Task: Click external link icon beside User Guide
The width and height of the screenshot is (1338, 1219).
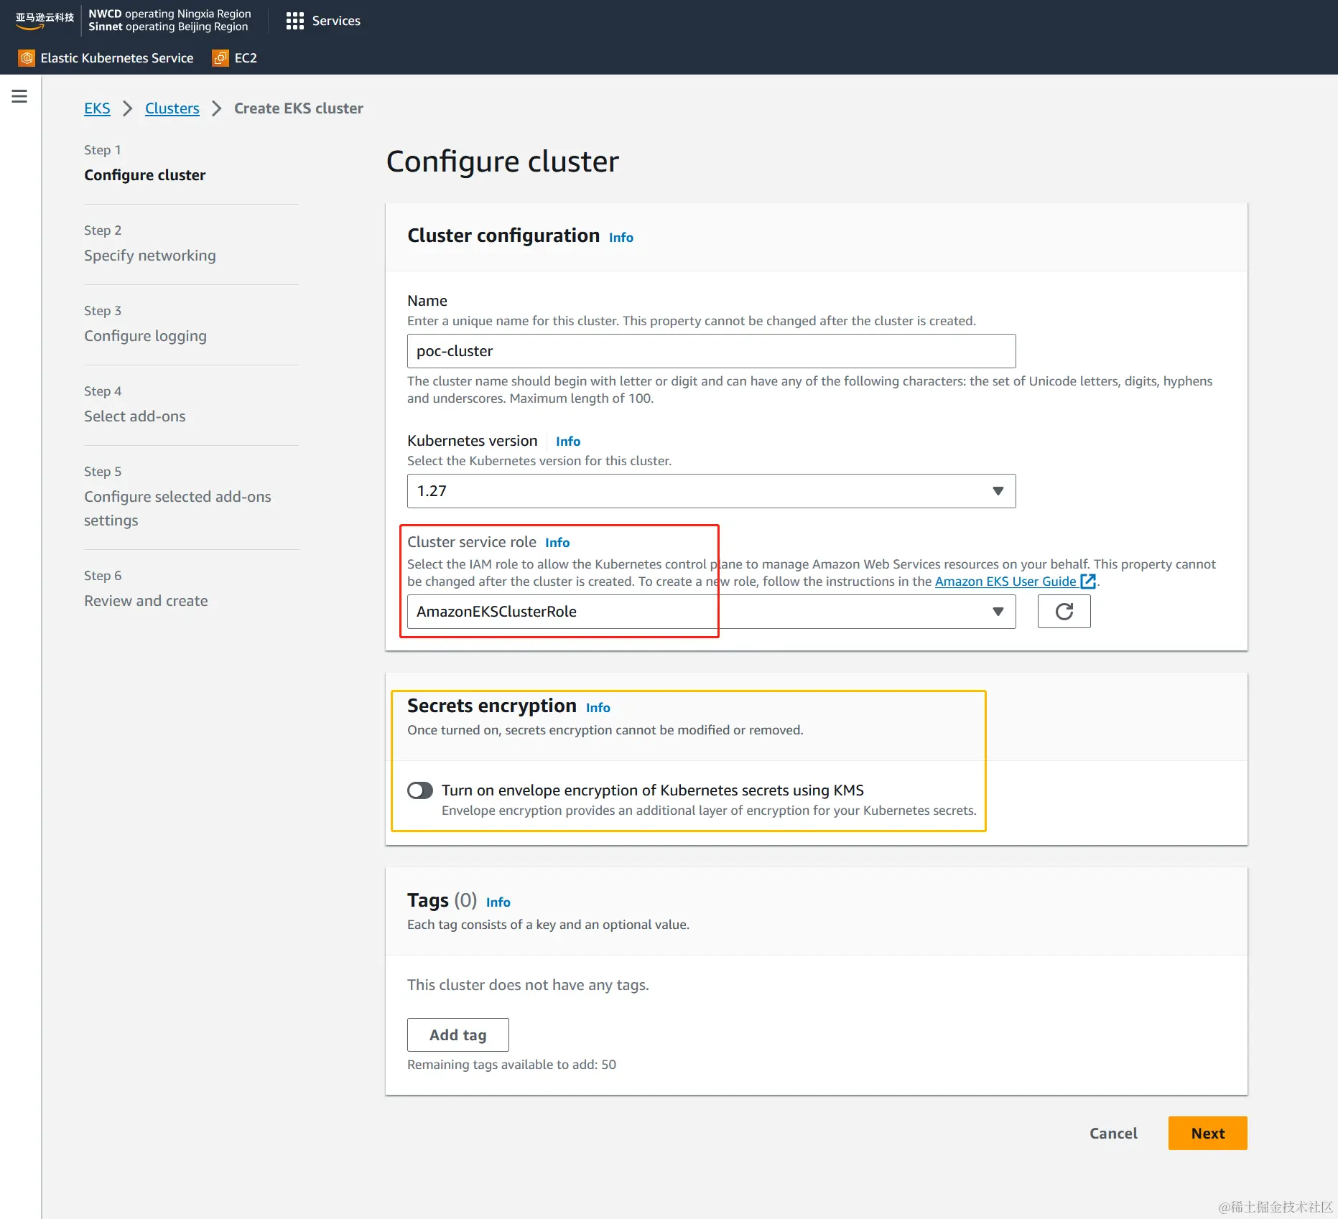Action: (1088, 582)
